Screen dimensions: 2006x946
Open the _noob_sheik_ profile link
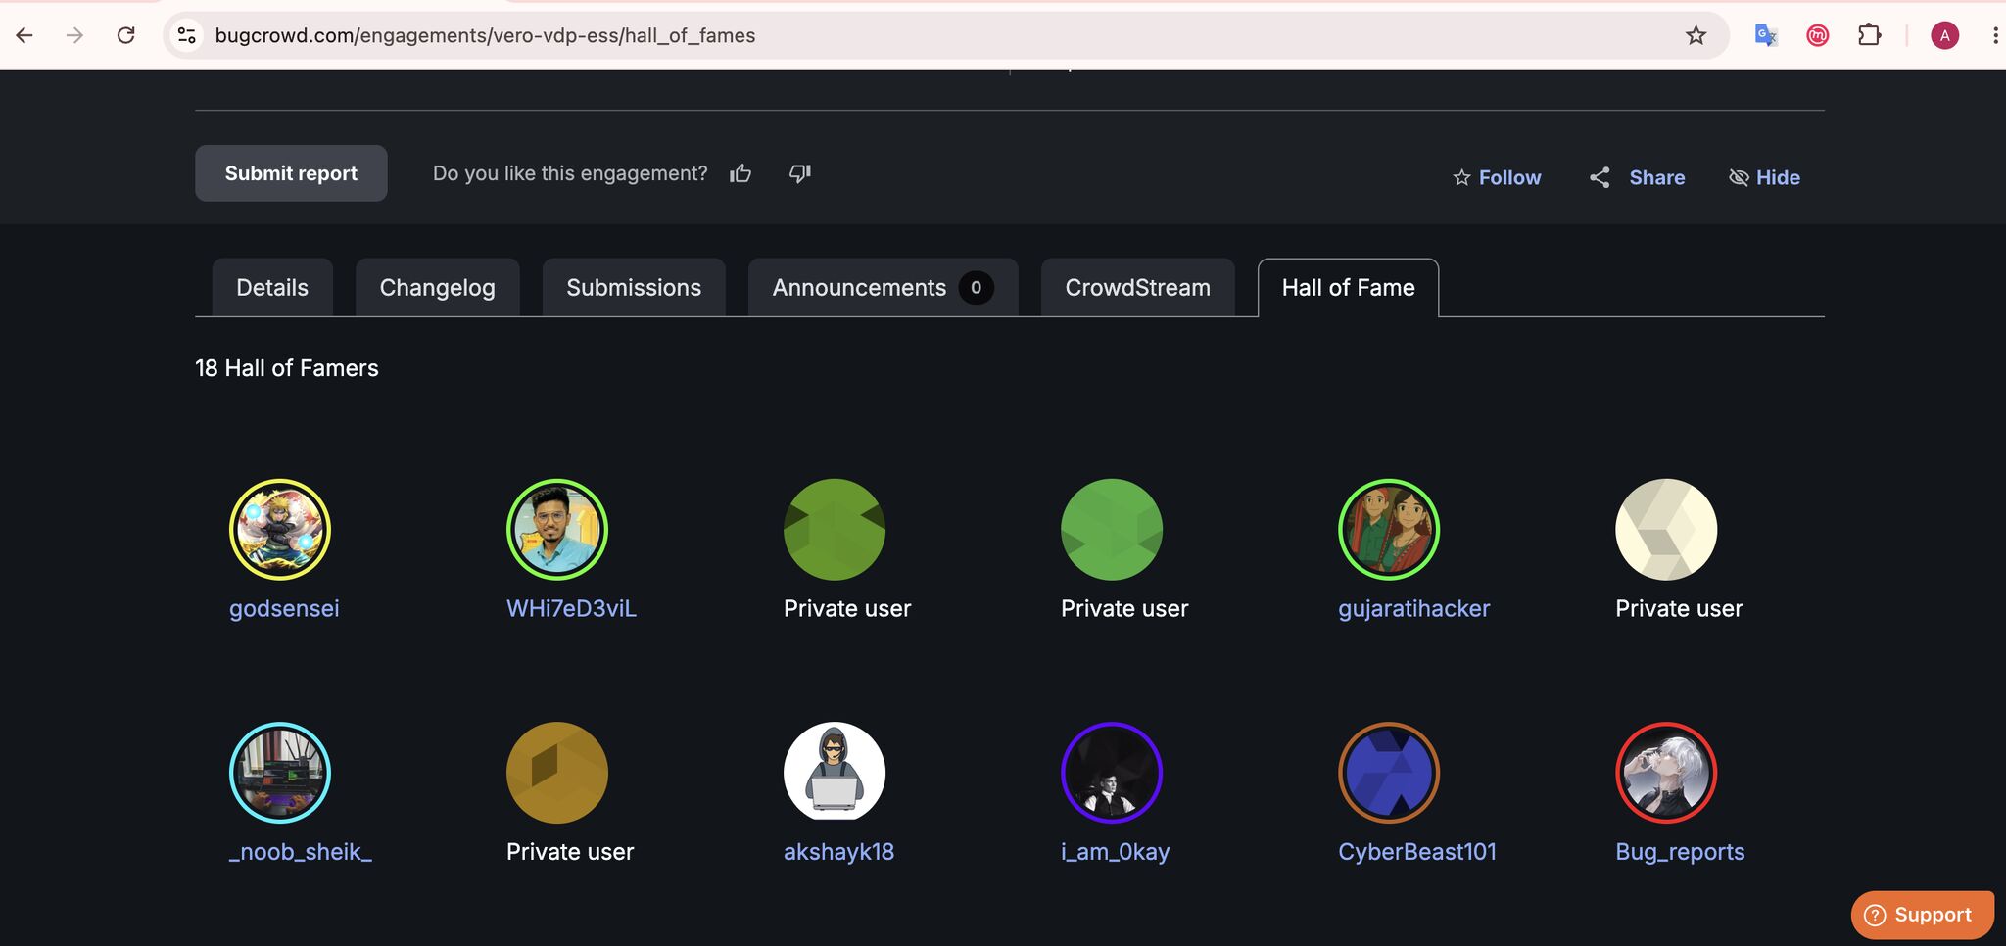pyautogui.click(x=301, y=852)
